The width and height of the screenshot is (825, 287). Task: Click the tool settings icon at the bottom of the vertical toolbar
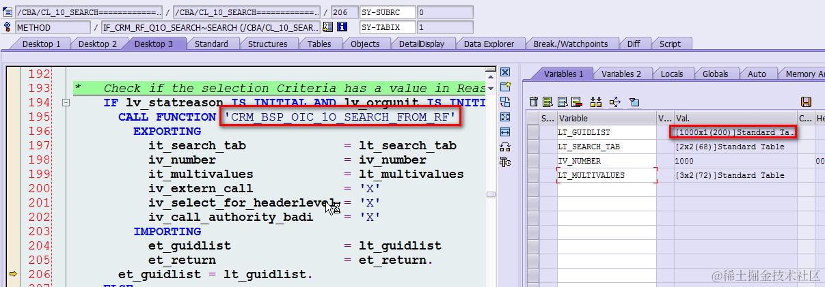click(505, 162)
